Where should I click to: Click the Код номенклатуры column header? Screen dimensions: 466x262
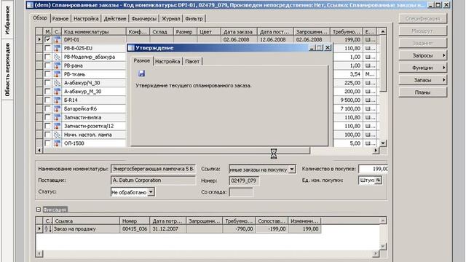(94, 31)
